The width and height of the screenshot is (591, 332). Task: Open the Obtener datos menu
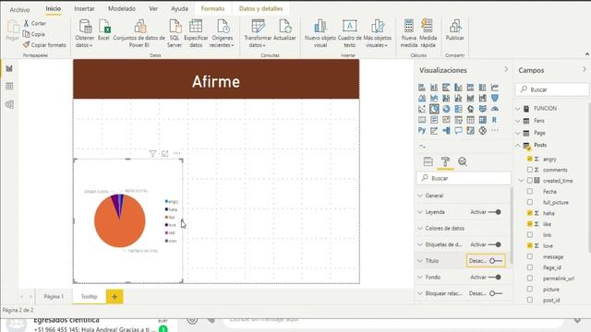pos(85,33)
